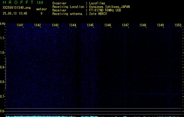Click the 1346 time marker
The width and height of the screenshot is (184, 117).
click(x=108, y=25)
